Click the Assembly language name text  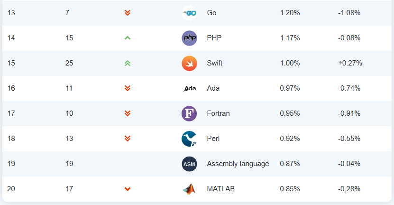[x=238, y=164]
